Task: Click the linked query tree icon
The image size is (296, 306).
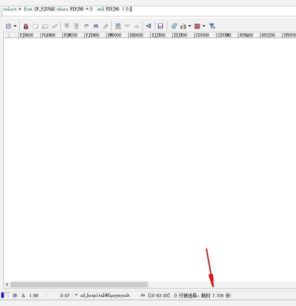Action: [149, 26]
